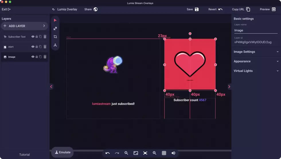Delete the Alert layer
This screenshot has height=159, width=281.
[x=45, y=47]
